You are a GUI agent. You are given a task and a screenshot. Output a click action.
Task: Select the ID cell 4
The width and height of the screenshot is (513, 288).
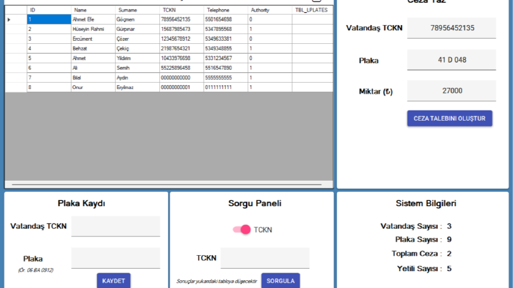(49, 48)
